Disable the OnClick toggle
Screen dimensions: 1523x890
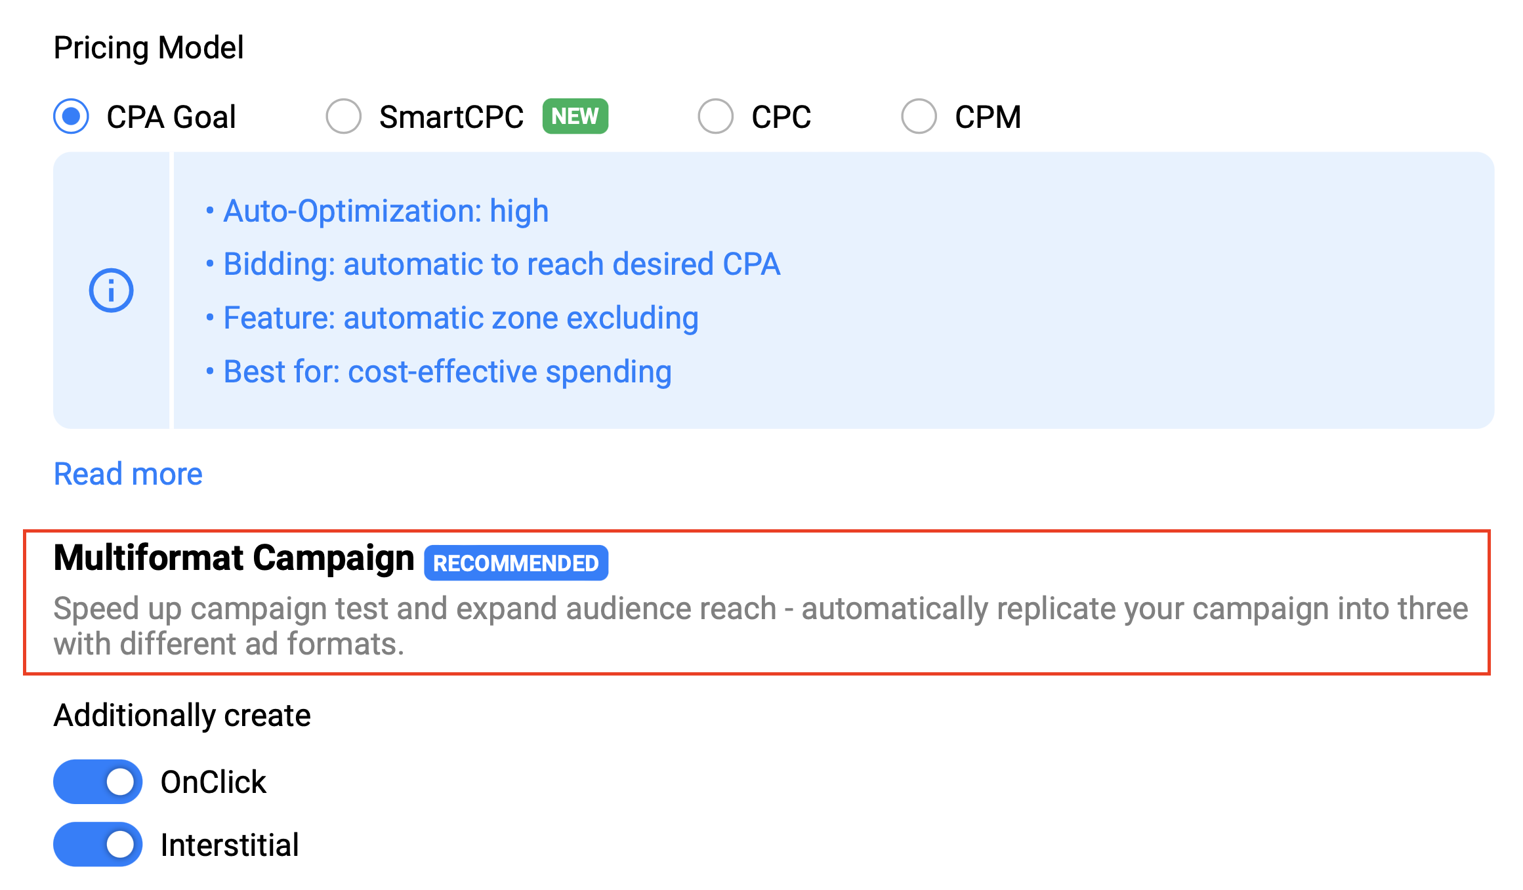click(98, 782)
